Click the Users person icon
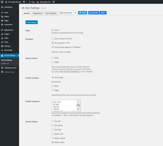 click(x=2, y=38)
